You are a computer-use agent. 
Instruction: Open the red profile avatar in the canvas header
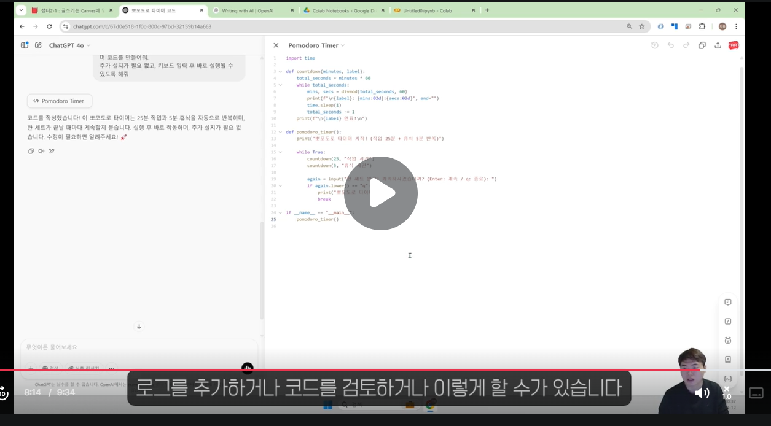[733, 45]
